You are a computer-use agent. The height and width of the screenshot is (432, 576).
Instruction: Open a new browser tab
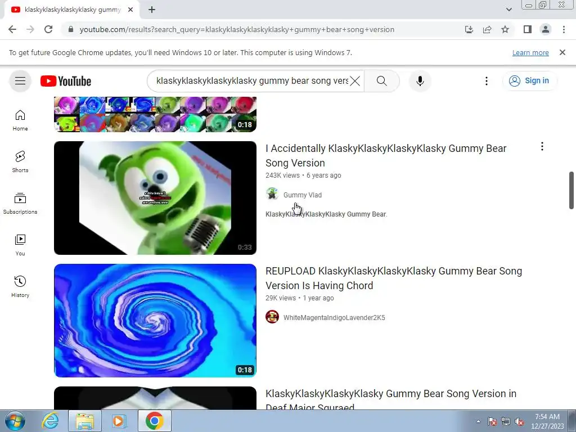click(x=152, y=10)
